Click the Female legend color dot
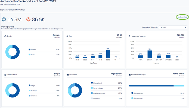The width and height of the screenshot is (189, 108). pyautogui.click(x=30, y=49)
